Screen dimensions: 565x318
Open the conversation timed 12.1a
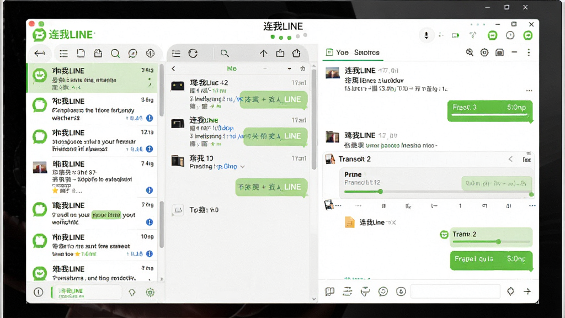[x=93, y=141]
